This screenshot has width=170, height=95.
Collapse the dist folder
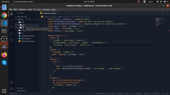point(17,22)
